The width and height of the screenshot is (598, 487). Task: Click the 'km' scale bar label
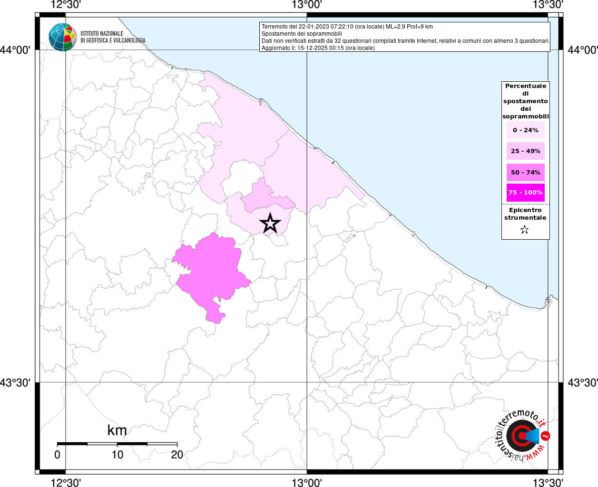[117, 430]
